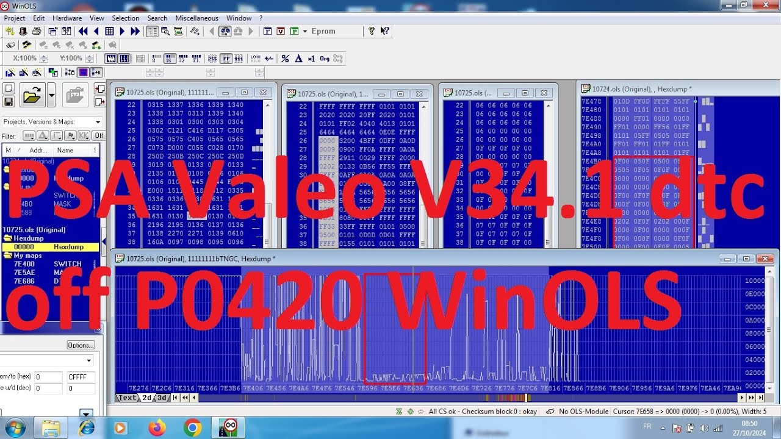Click the map list view toolbar icon
The image size is (781, 439).
153,31
